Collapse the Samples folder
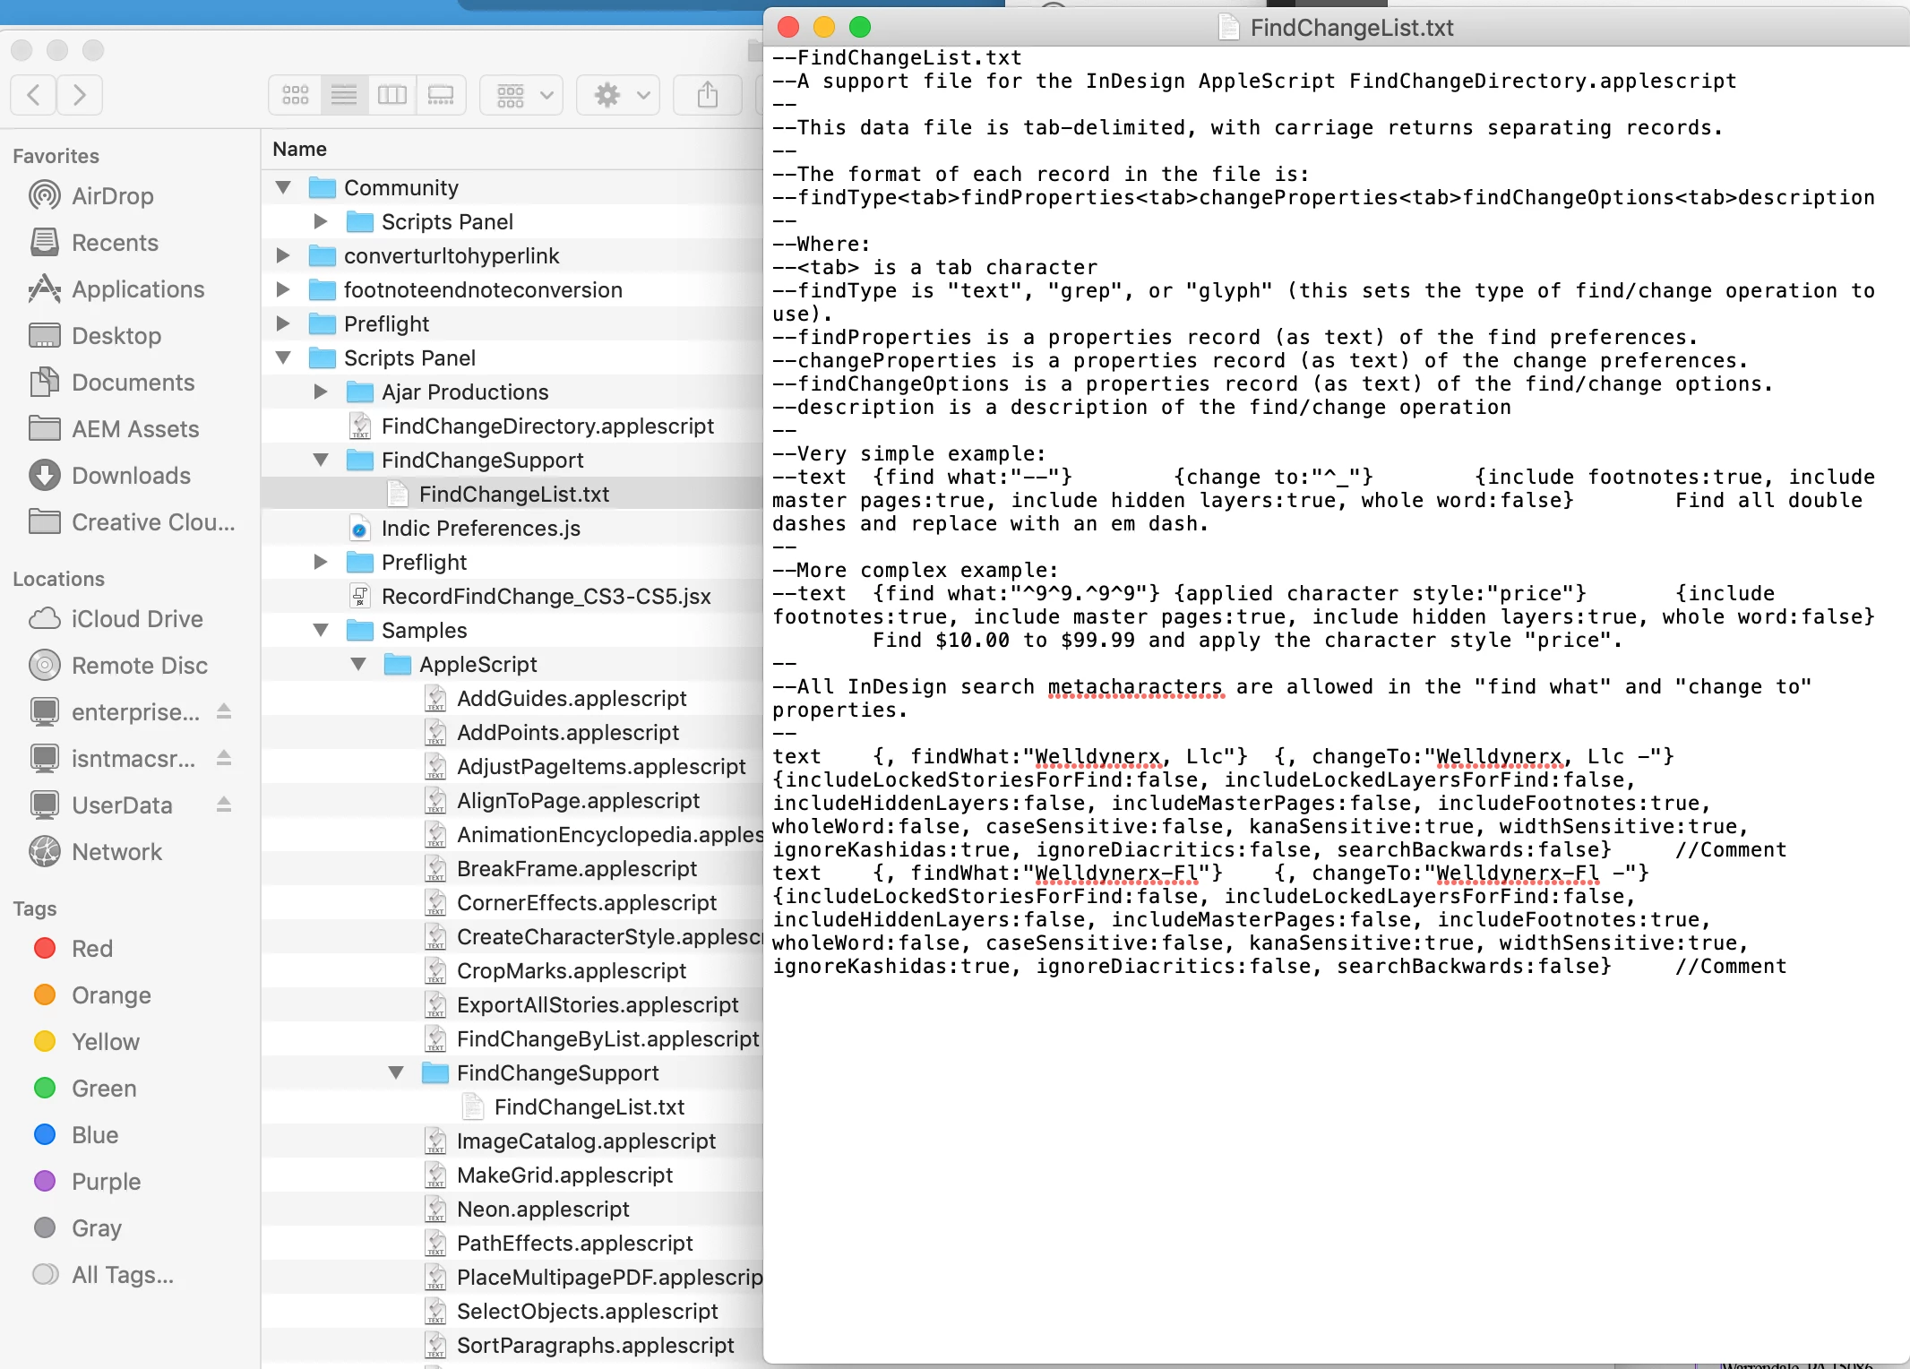The height and width of the screenshot is (1369, 1910). (321, 630)
